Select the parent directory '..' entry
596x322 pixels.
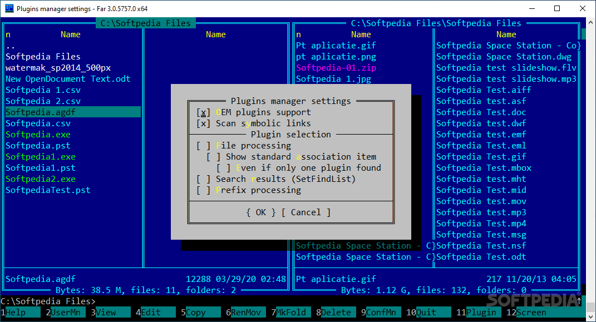click(10, 46)
